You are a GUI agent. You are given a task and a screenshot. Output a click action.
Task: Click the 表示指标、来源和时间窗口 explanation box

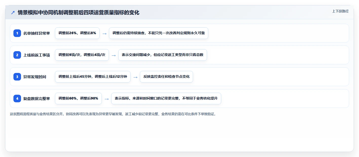166,99
